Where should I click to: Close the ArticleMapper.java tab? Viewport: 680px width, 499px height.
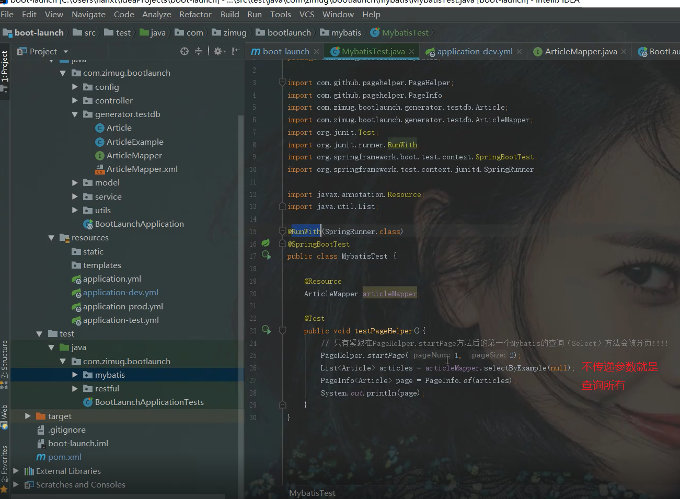pyautogui.click(x=624, y=51)
